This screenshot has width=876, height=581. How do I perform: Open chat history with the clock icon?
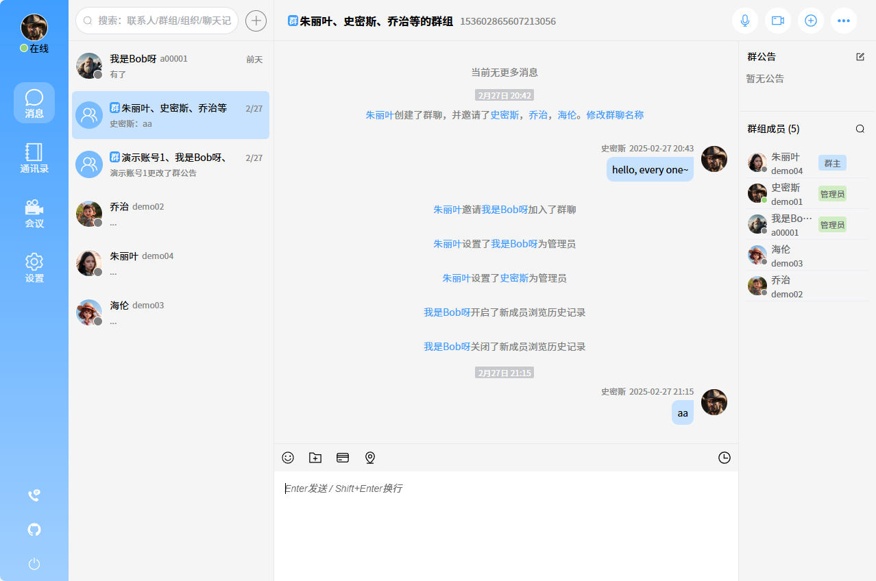[724, 457]
